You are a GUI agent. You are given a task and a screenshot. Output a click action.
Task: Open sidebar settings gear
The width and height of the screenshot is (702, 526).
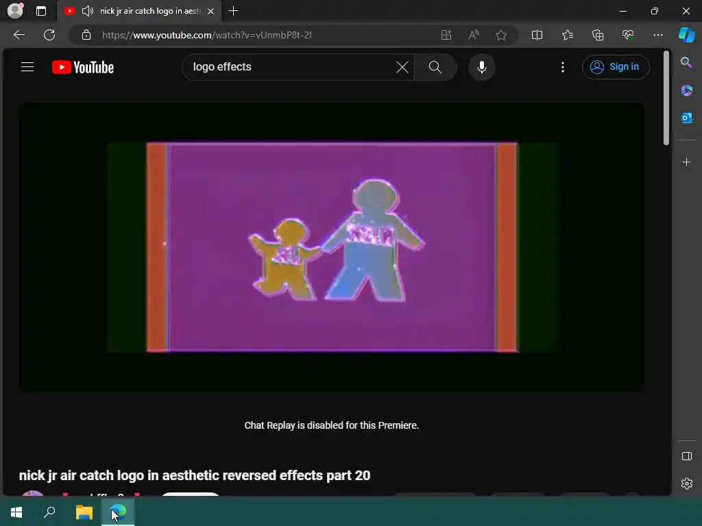click(x=686, y=484)
